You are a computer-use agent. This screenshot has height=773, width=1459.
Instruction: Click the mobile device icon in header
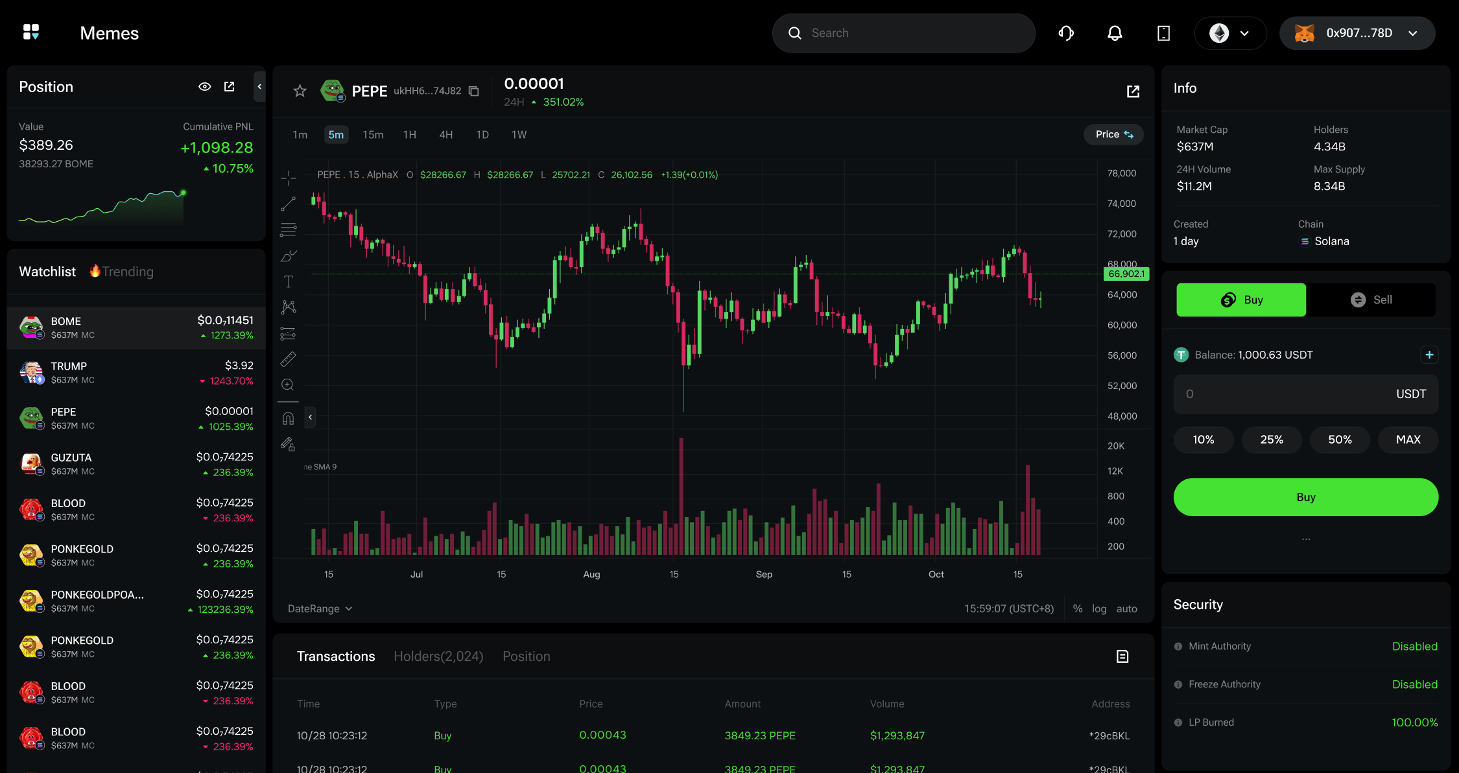[x=1163, y=33]
